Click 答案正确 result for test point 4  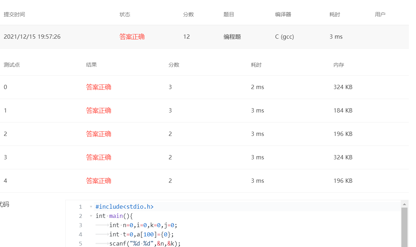point(98,181)
